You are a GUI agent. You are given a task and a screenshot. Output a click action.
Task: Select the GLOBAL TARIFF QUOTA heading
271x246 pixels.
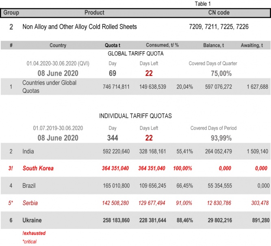pyautogui.click(x=135, y=54)
